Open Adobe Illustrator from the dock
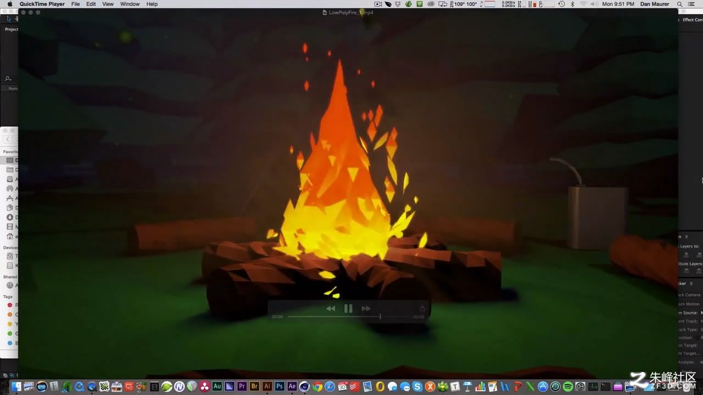Screen dimensions: 703x395 [x=267, y=386]
